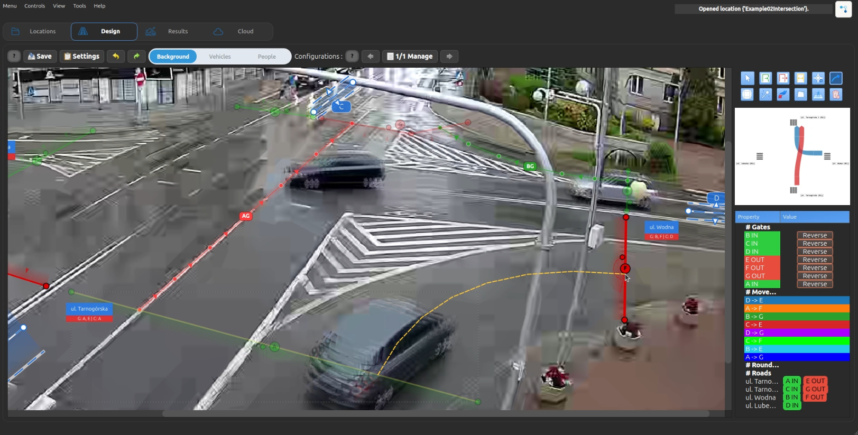Open the Controls menu
This screenshot has height=435, width=858.
34,6
